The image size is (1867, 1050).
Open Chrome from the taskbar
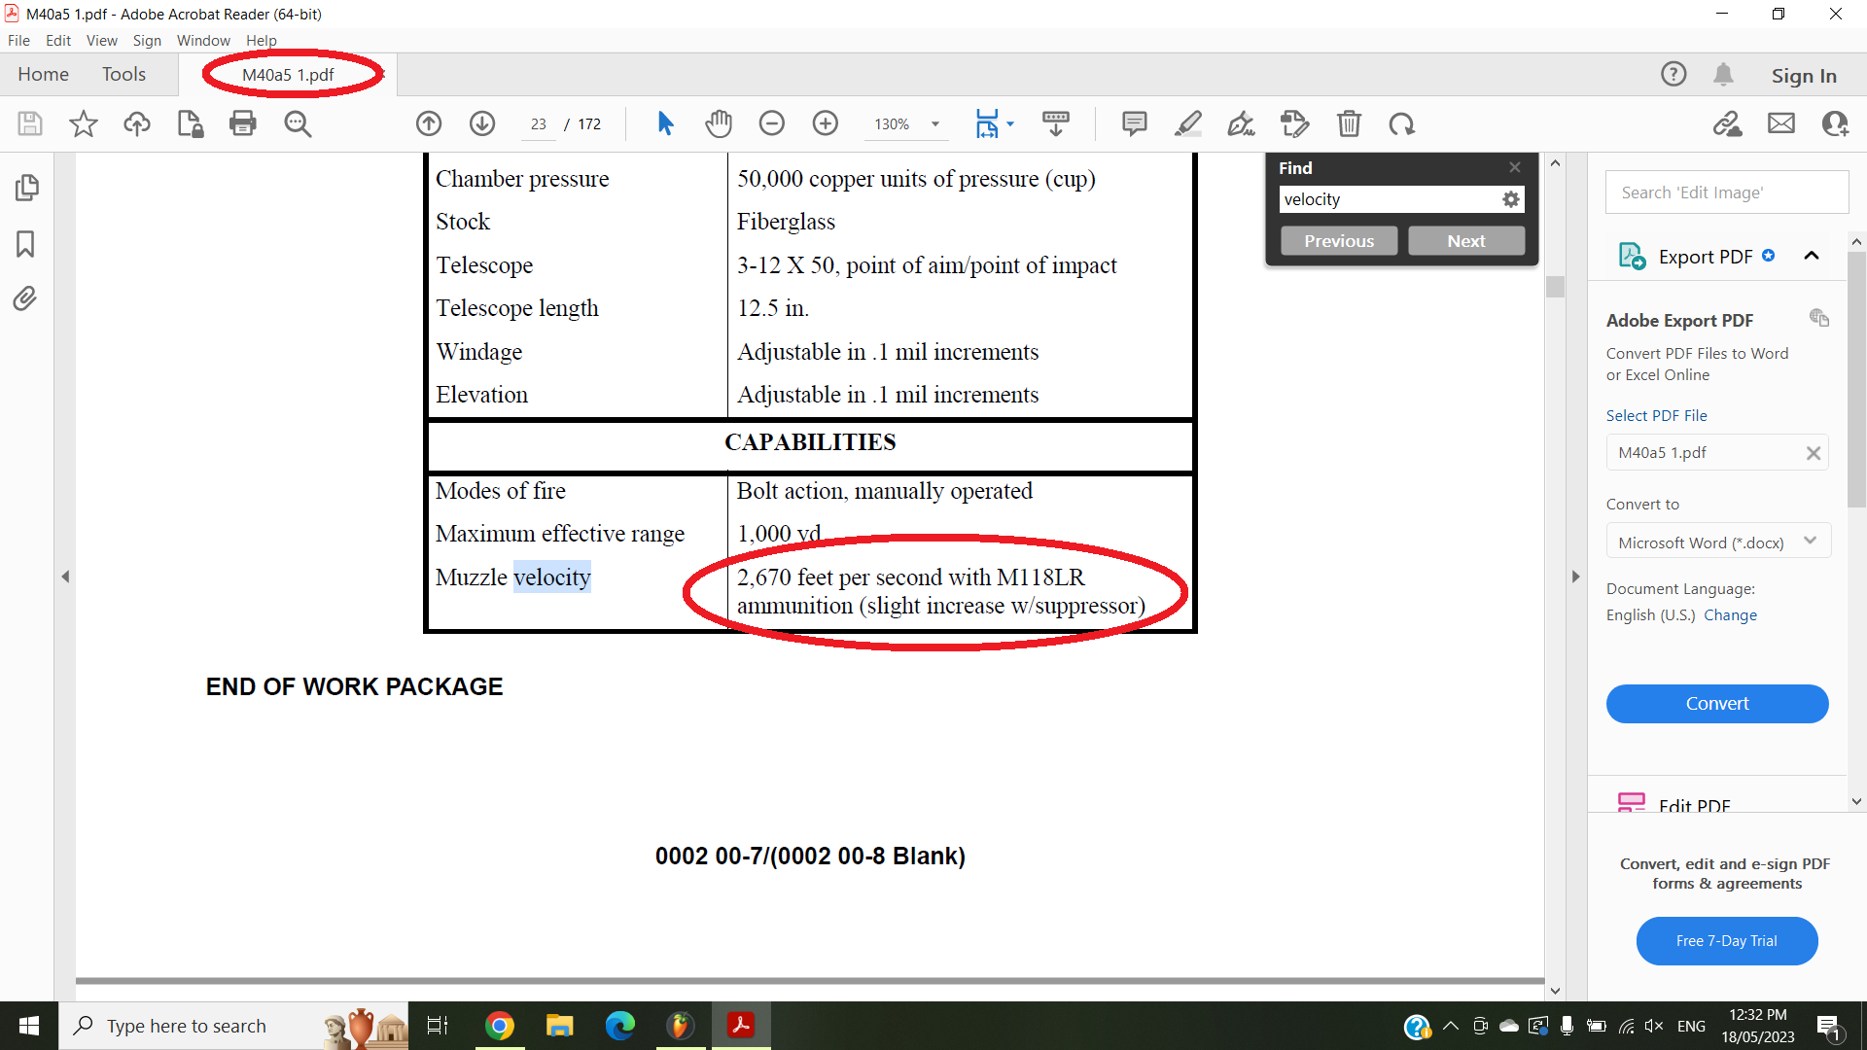click(x=500, y=1026)
